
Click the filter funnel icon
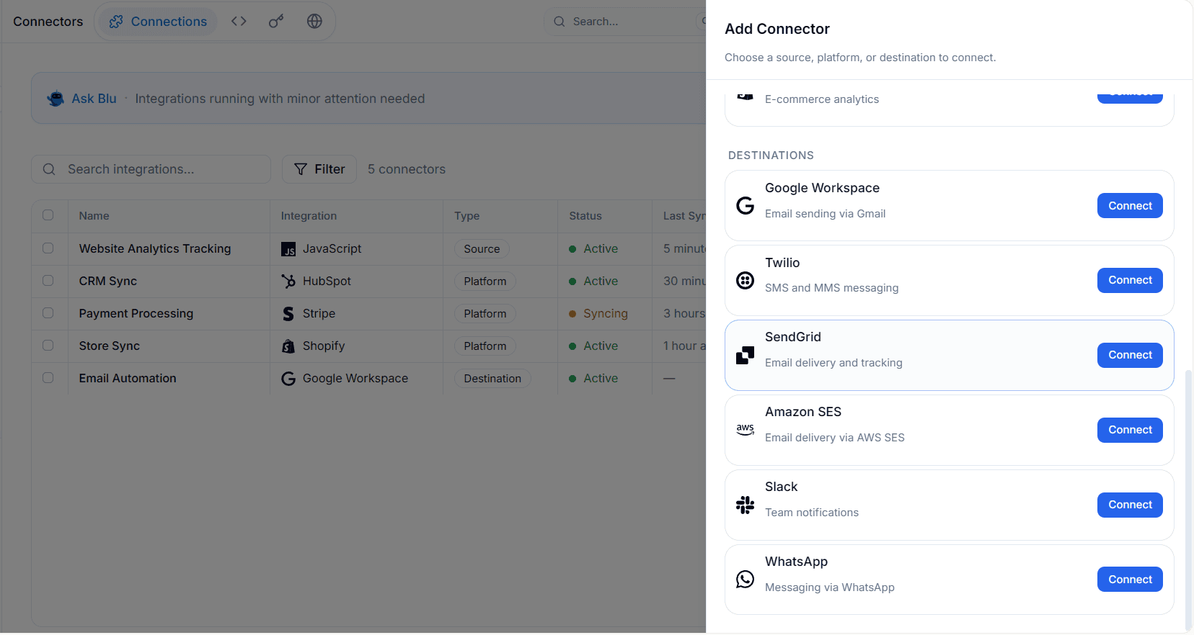(x=301, y=169)
